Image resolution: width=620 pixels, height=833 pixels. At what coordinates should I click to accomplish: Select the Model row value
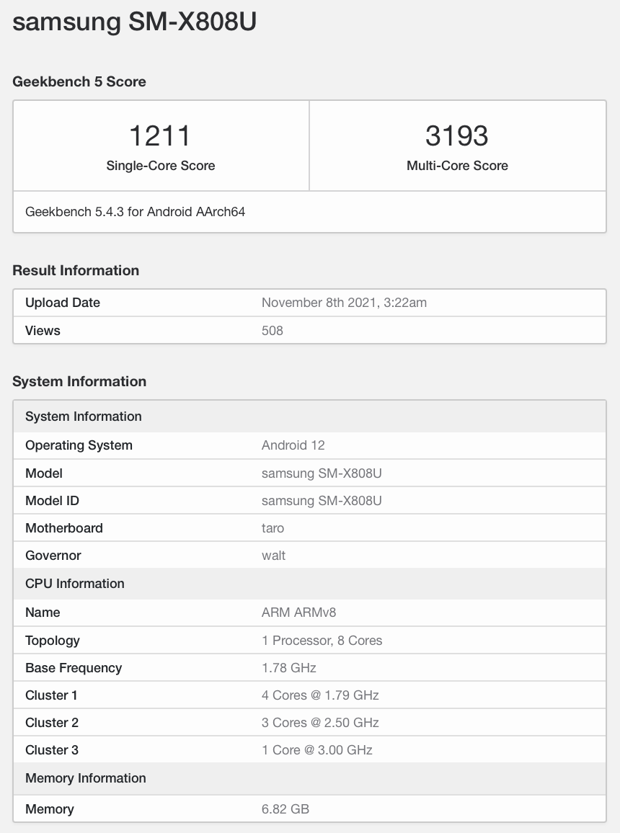[x=322, y=473]
